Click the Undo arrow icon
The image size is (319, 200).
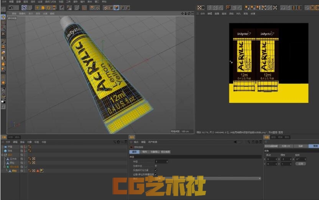tap(11, 8)
